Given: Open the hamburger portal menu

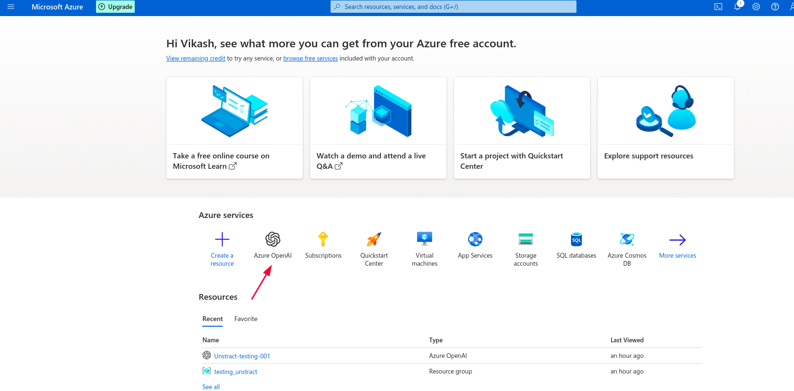Looking at the screenshot, I should 11,7.
